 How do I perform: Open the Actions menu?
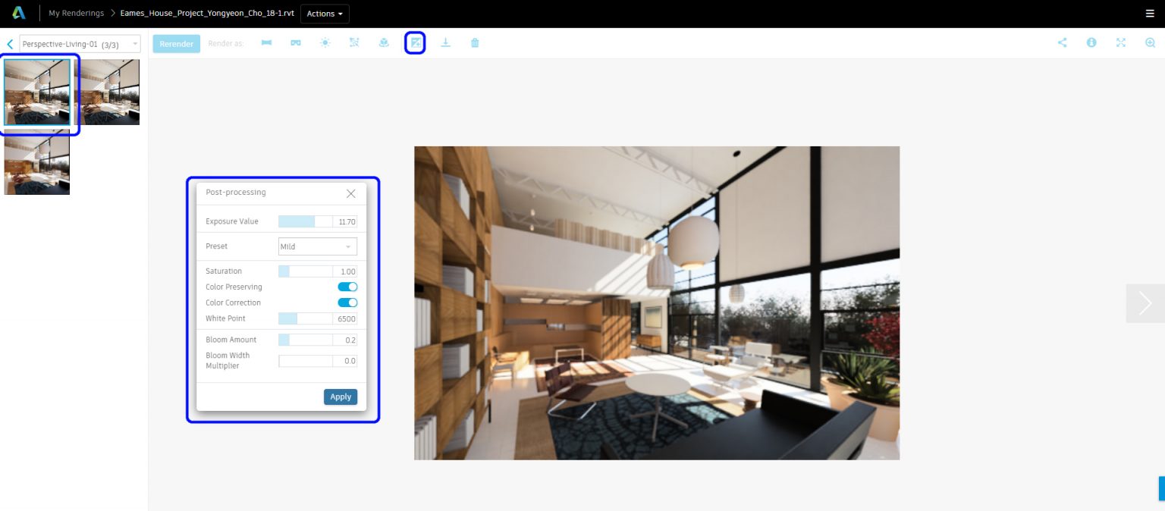[x=325, y=13]
